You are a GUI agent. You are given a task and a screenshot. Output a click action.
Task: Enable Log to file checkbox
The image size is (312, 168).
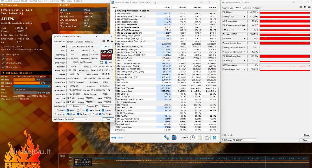point(224,135)
